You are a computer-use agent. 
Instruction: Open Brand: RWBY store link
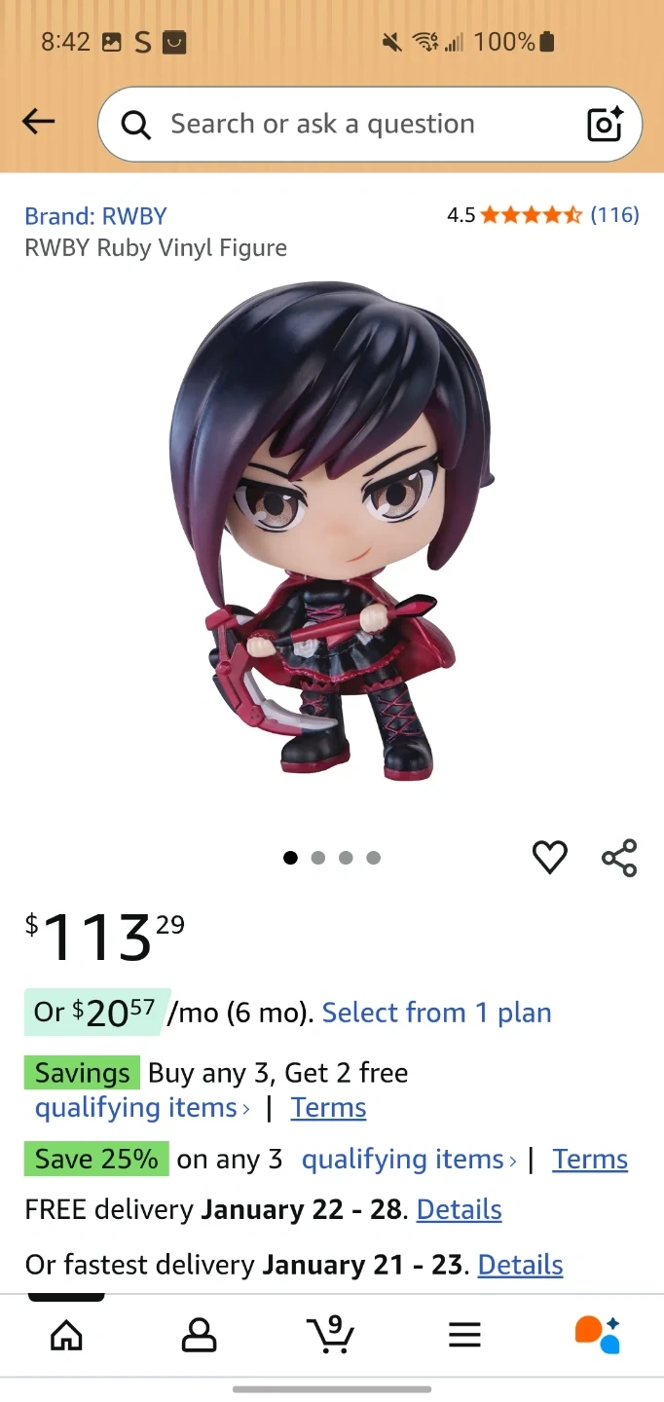95,216
